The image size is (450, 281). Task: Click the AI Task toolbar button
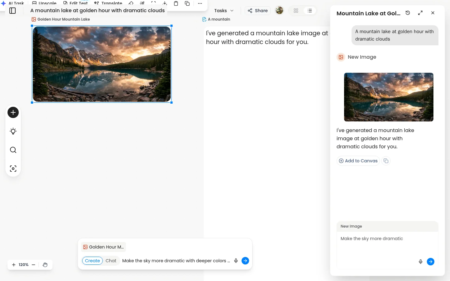pyautogui.click(x=13, y=3)
